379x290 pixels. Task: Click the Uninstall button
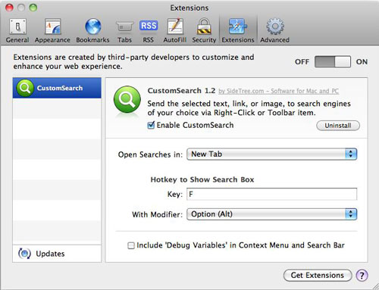(x=338, y=126)
